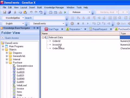130x98 pixels.
Task: Click the Stop square in debug toolbar
Action: [x=78, y=24]
